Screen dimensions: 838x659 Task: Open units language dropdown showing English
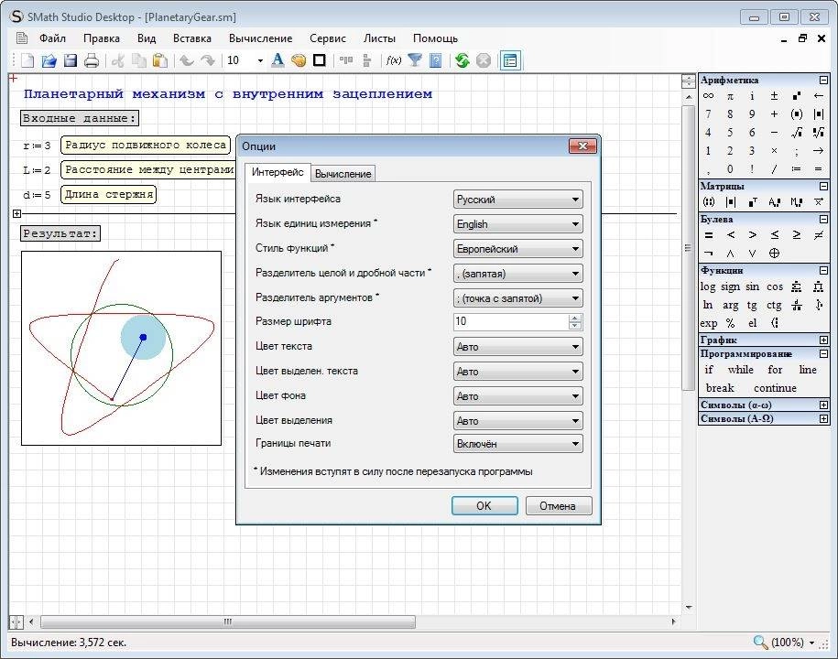517,223
